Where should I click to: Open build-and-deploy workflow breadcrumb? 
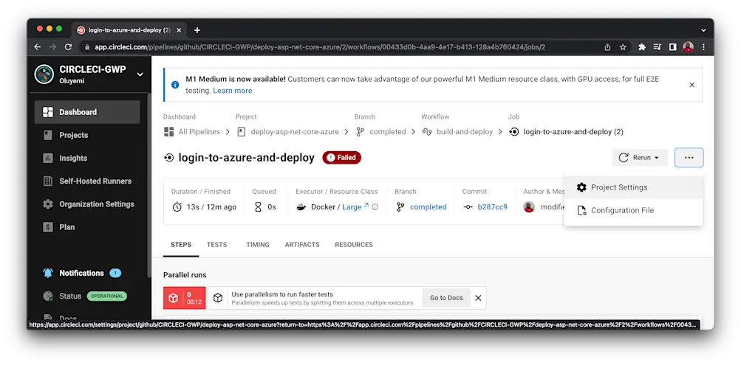click(465, 132)
